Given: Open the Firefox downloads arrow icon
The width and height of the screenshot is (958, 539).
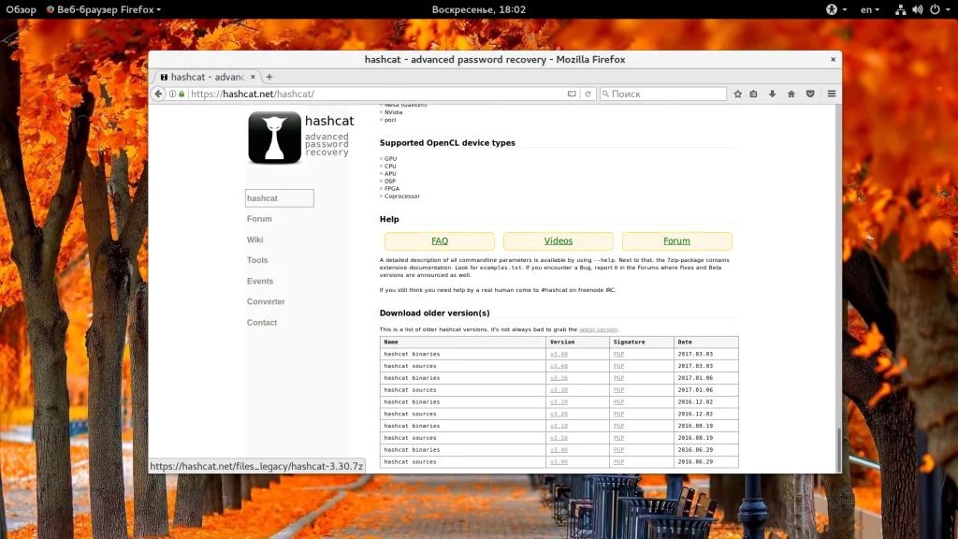Looking at the screenshot, I should tap(773, 94).
